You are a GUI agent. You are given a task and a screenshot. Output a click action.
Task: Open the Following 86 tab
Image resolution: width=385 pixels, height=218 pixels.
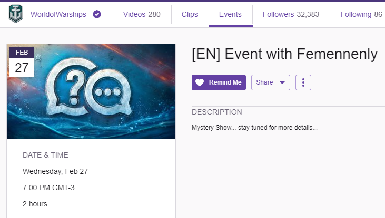click(x=361, y=14)
